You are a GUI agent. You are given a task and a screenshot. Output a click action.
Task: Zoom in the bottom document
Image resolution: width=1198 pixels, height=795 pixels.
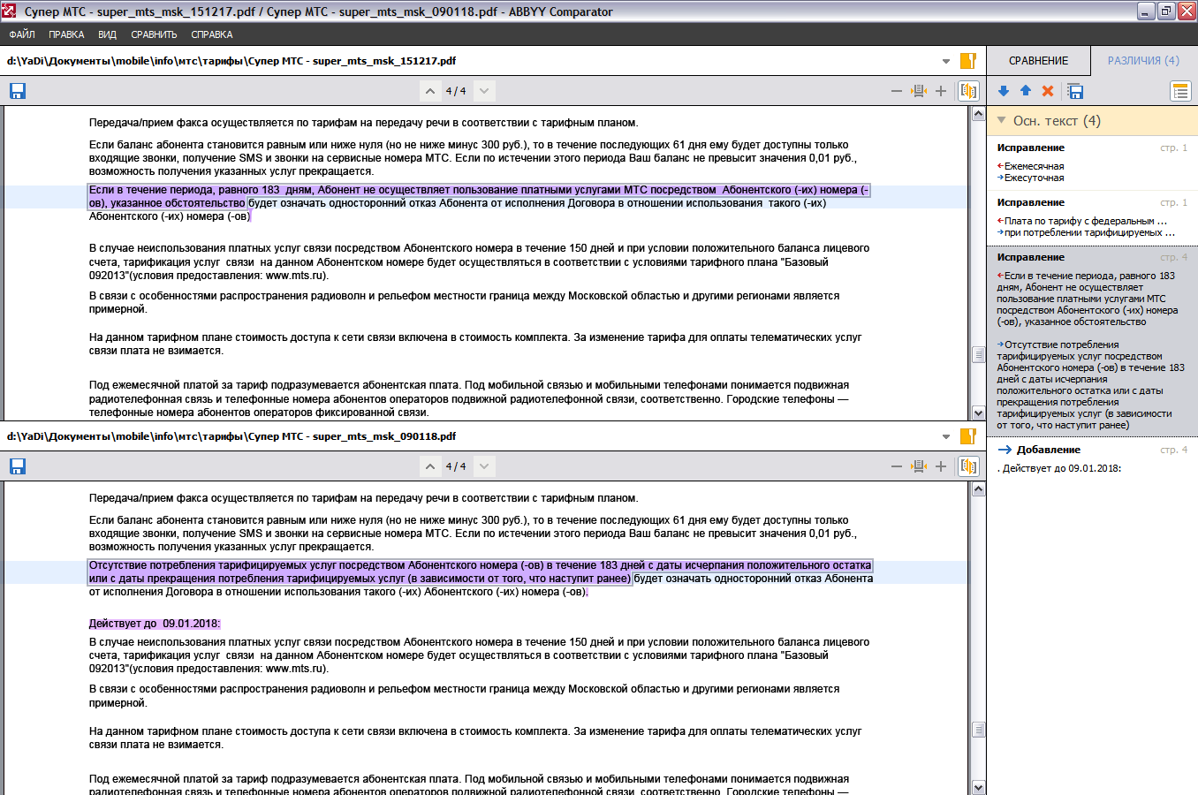click(x=941, y=466)
